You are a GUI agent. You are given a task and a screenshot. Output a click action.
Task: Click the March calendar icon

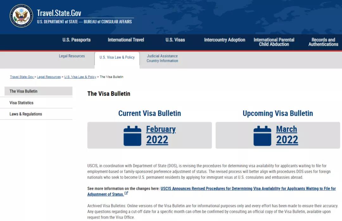tap(263, 136)
